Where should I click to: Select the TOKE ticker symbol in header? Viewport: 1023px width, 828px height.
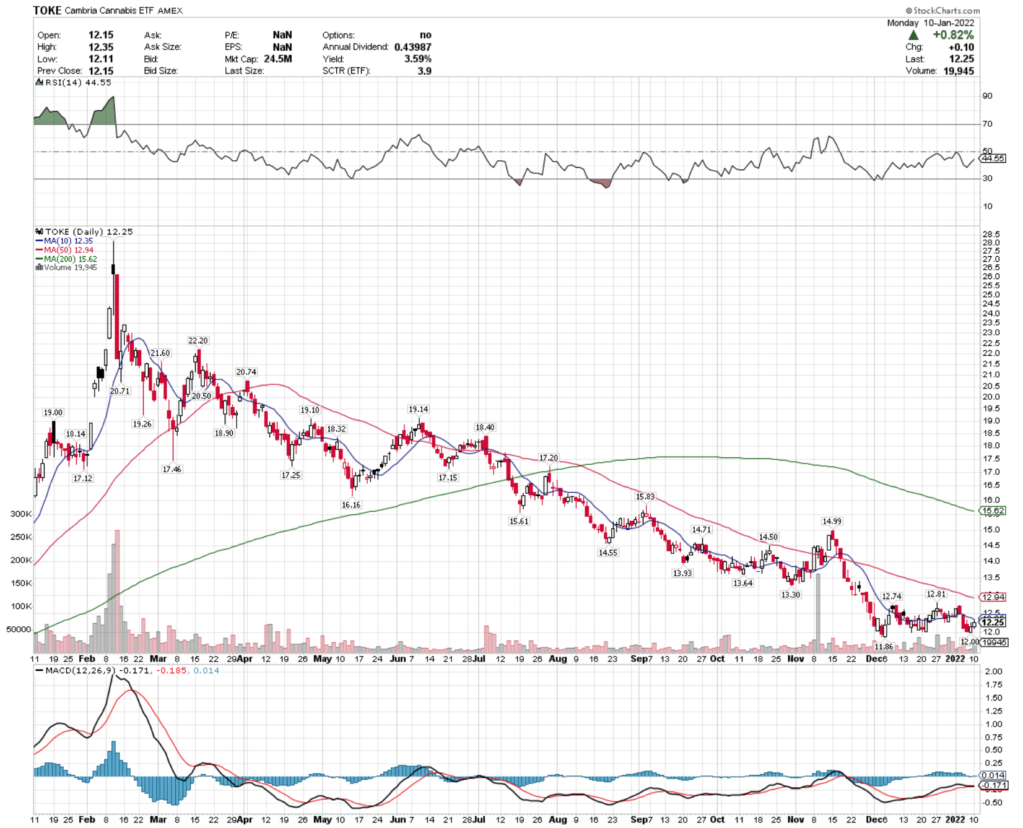click(x=47, y=11)
